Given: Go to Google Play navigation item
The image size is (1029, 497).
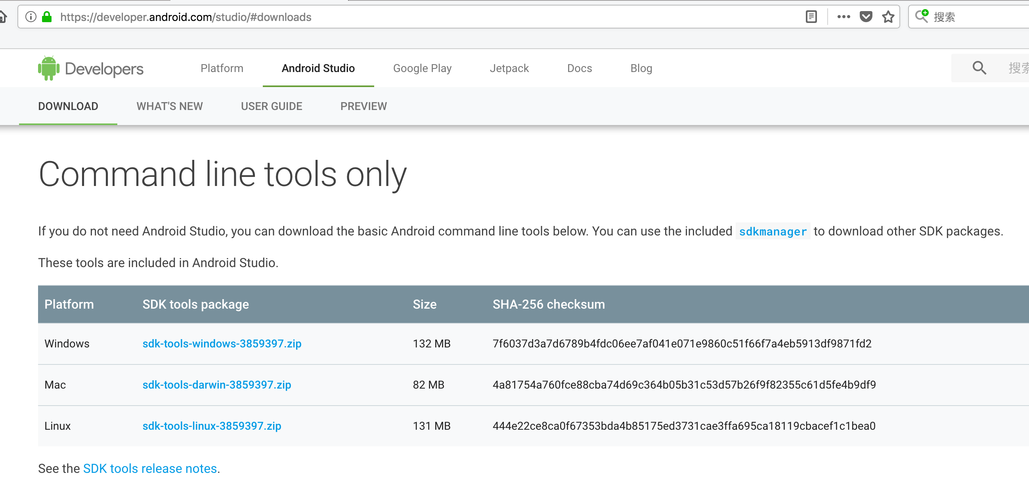Looking at the screenshot, I should click(422, 68).
